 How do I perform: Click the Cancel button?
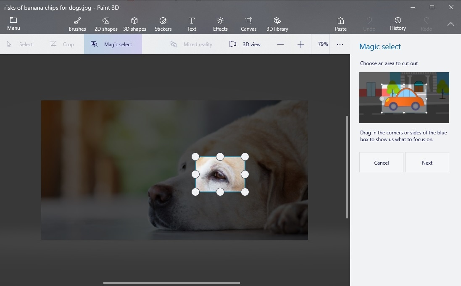[381, 162]
